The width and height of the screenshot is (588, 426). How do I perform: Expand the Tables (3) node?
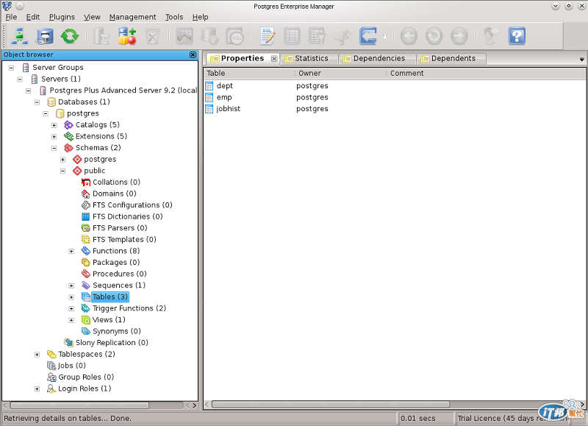point(71,297)
